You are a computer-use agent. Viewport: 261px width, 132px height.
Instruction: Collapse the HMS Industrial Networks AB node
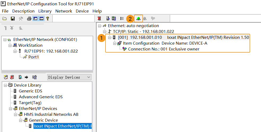click(15, 114)
